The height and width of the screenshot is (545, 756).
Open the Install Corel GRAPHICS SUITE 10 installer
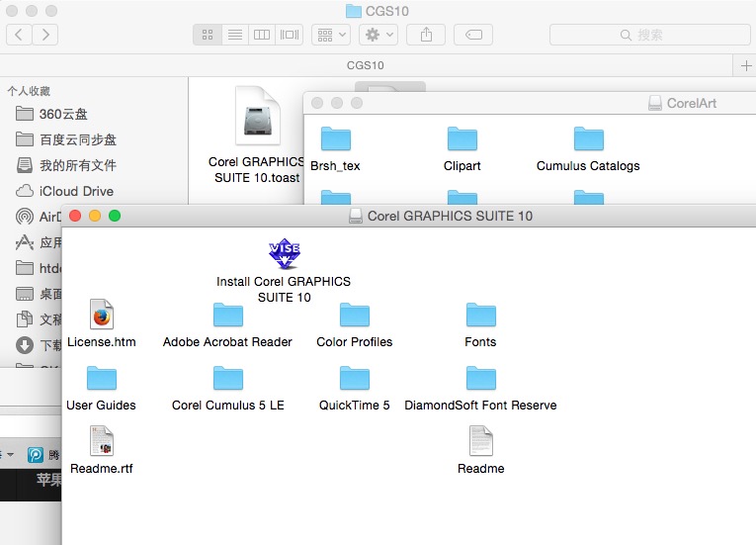[x=284, y=255]
